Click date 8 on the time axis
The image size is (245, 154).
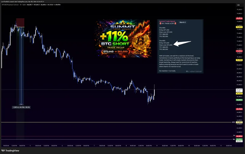[x=126, y=145]
